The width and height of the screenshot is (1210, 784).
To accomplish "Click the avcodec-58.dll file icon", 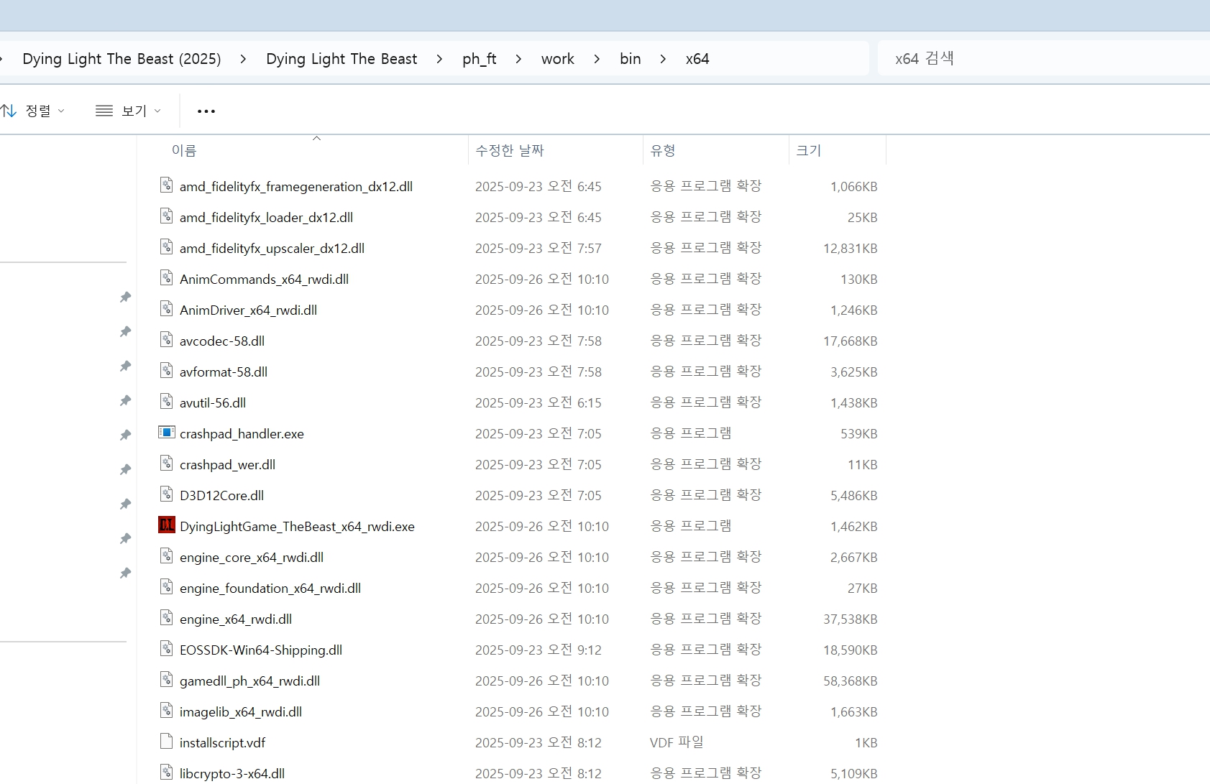I will (x=167, y=340).
